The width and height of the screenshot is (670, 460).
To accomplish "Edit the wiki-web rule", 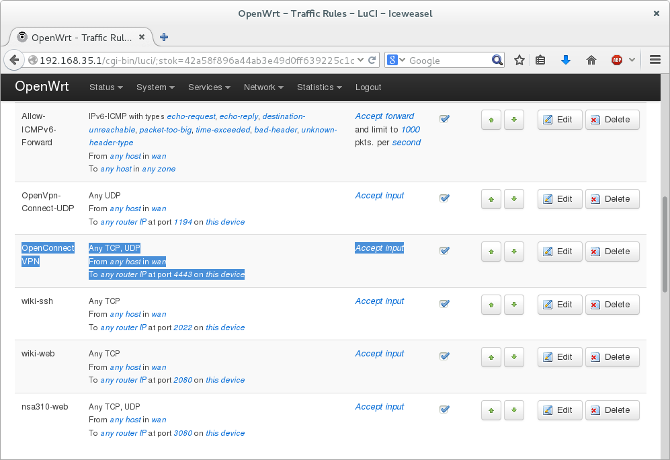I will (560, 357).
